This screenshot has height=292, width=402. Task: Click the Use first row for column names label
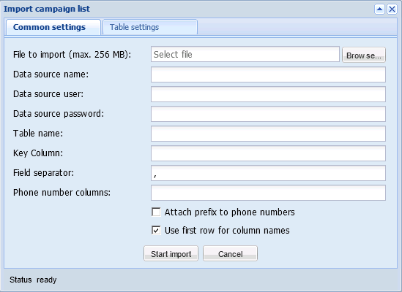tap(227, 231)
